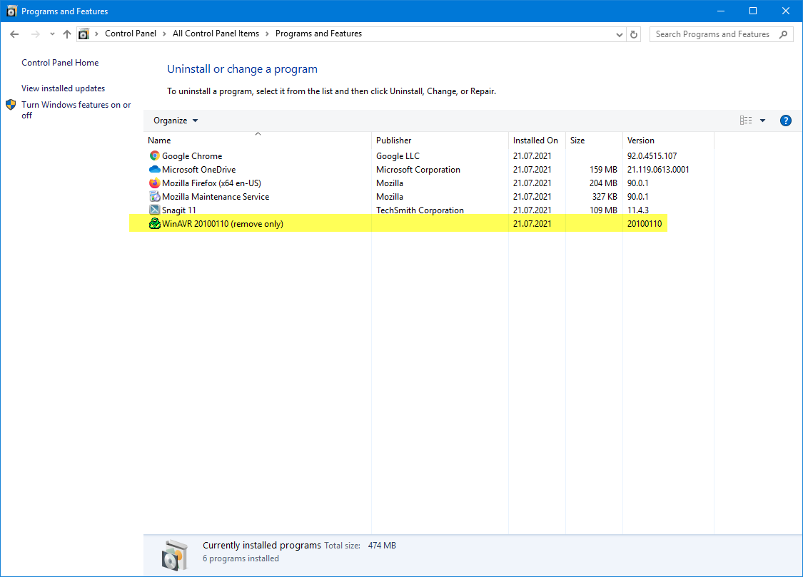Expand the chevron after Control Panel breadcrumb

coord(164,34)
